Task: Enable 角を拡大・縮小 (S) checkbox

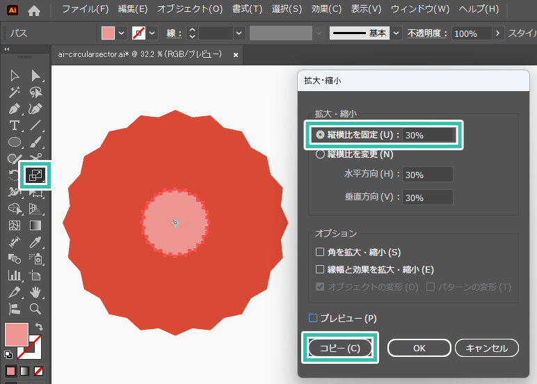Action: (x=320, y=252)
